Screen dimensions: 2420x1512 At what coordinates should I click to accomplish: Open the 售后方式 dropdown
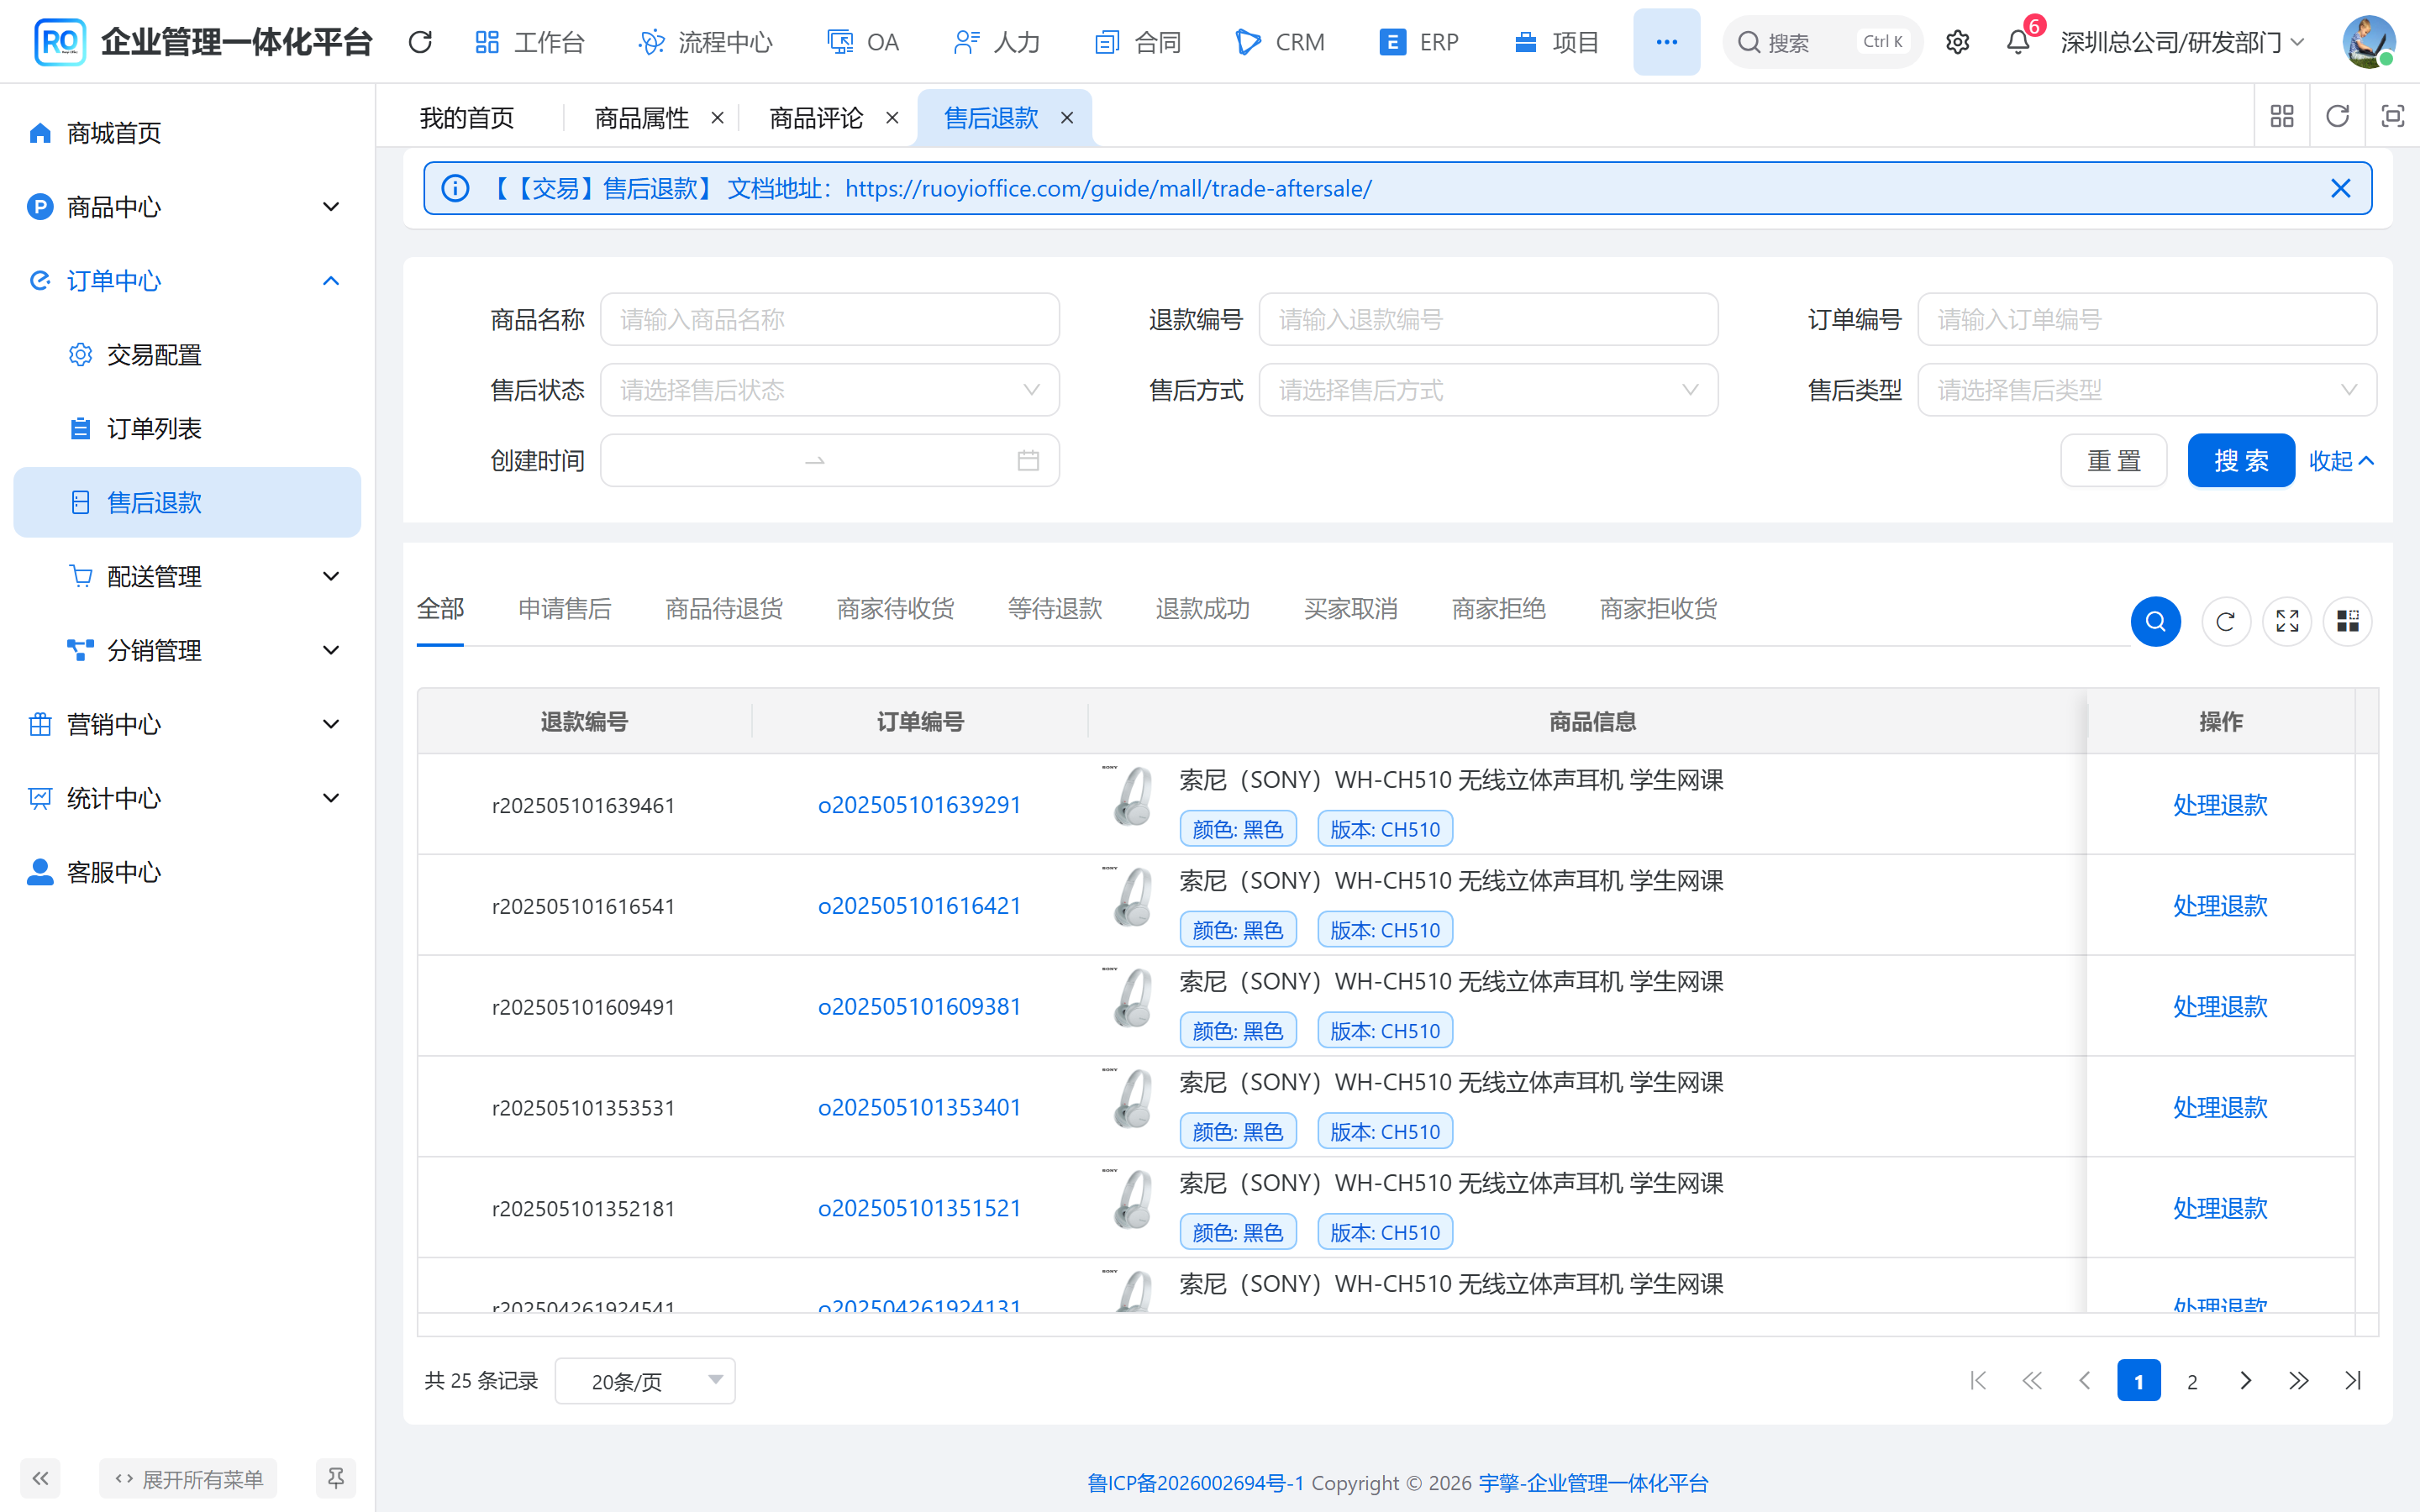[1488, 390]
